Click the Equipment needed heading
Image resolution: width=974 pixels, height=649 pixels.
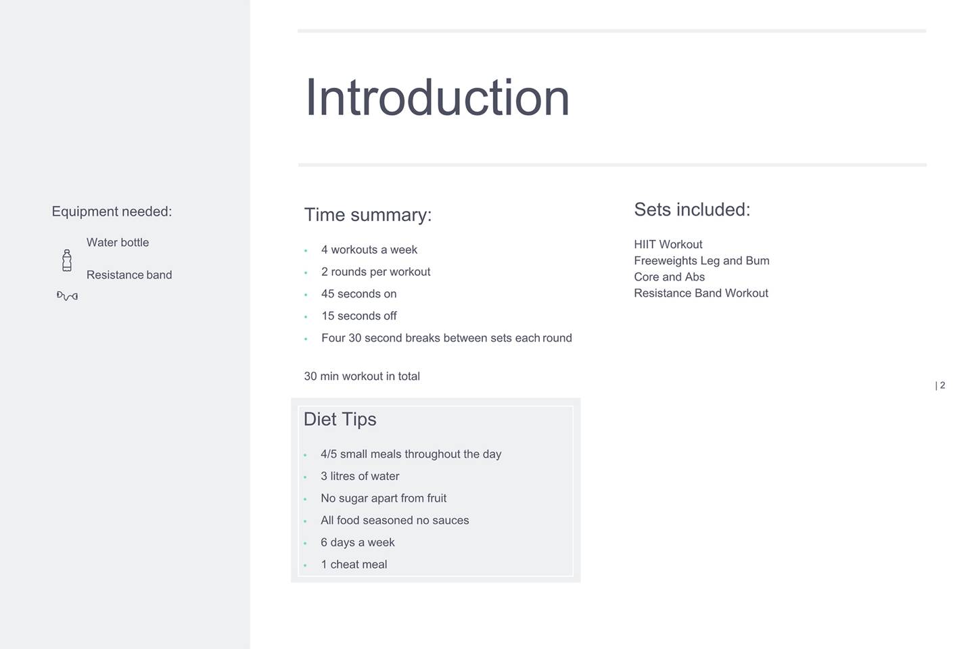(x=112, y=212)
